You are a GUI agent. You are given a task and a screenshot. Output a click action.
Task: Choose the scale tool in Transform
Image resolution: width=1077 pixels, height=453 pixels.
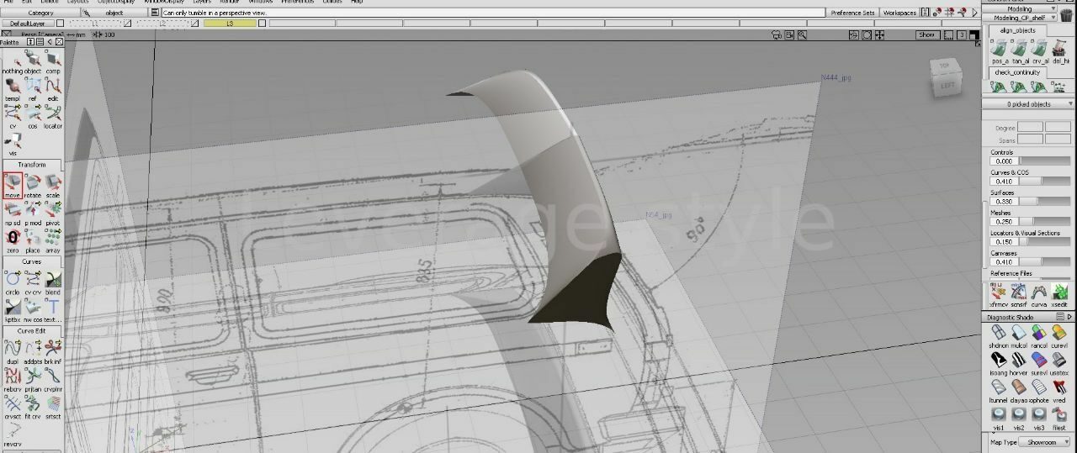(53, 182)
